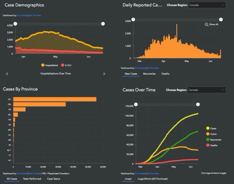Toggle the Active legend dot
The width and height of the screenshot is (234, 184).
207,134
